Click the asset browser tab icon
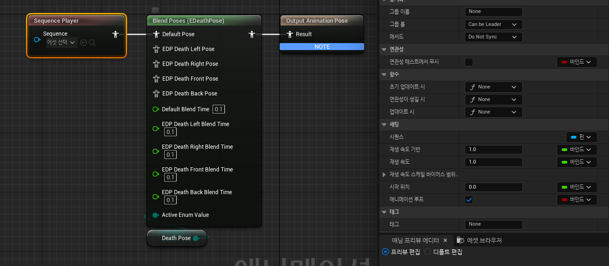This screenshot has width=609, height=266. click(461, 240)
